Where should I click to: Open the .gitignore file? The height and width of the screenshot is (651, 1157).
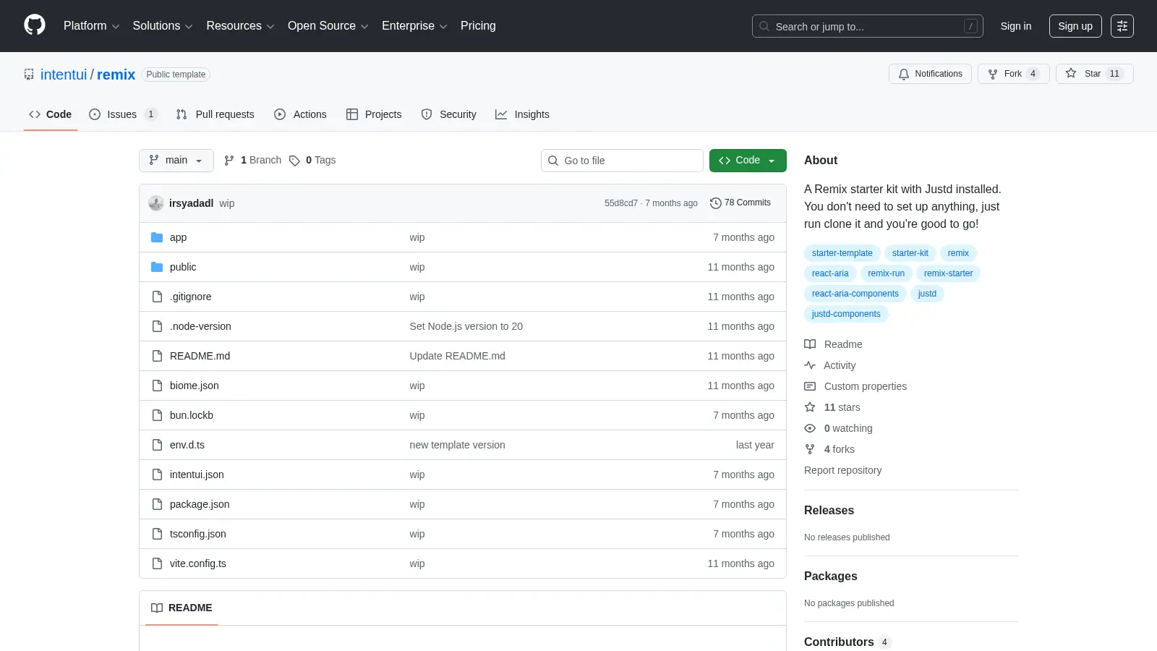[191, 297]
